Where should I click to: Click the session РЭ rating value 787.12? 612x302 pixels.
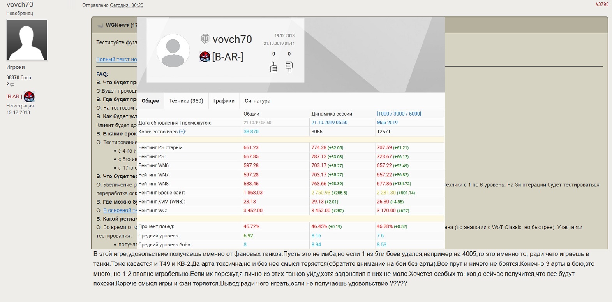(319, 156)
